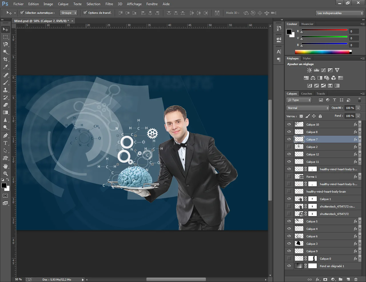Select the Crop tool
The width and height of the screenshot is (366, 282).
[x=5, y=59]
